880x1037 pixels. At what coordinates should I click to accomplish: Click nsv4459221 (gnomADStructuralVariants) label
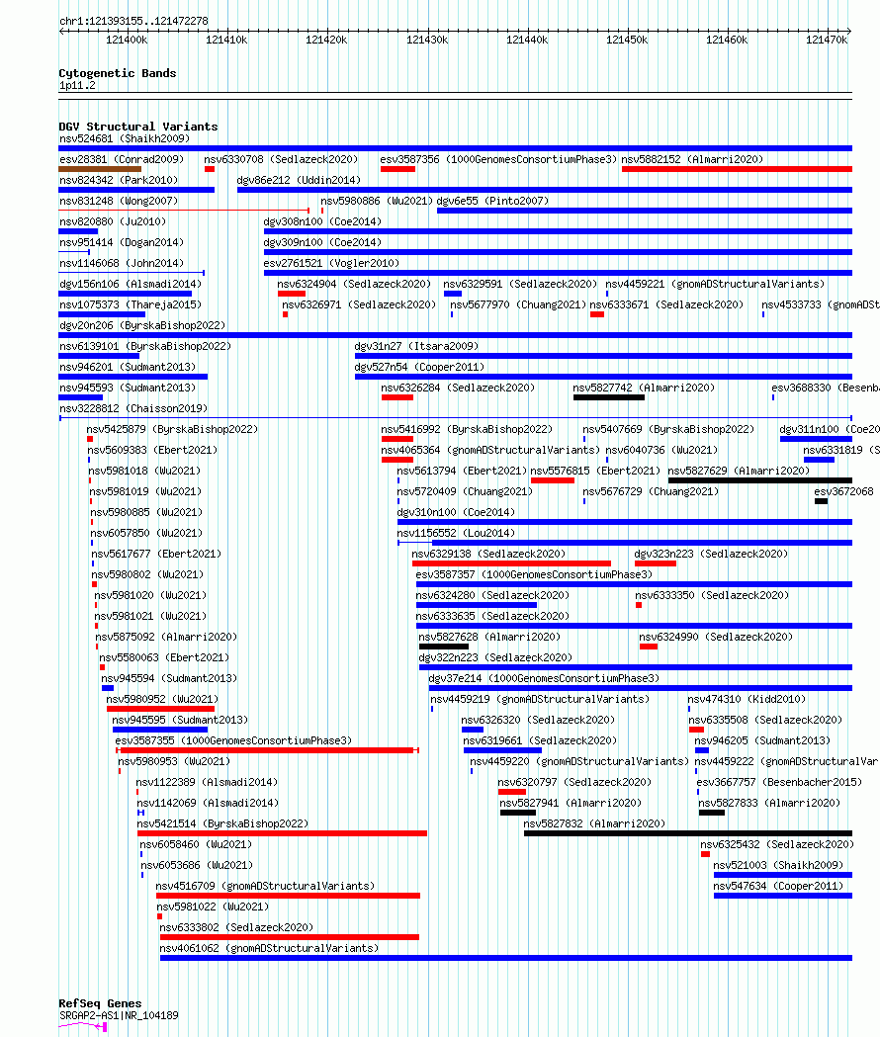(x=715, y=285)
